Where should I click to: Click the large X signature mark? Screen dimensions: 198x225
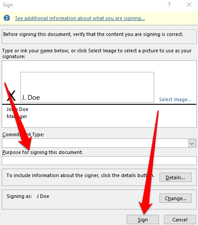coord(11,96)
